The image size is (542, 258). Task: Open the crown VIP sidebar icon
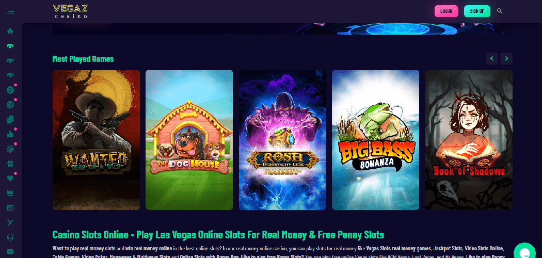(10, 192)
